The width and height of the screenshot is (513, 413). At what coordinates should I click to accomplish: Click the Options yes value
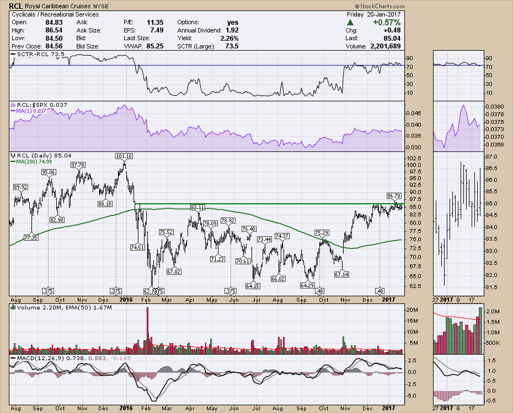tap(233, 23)
